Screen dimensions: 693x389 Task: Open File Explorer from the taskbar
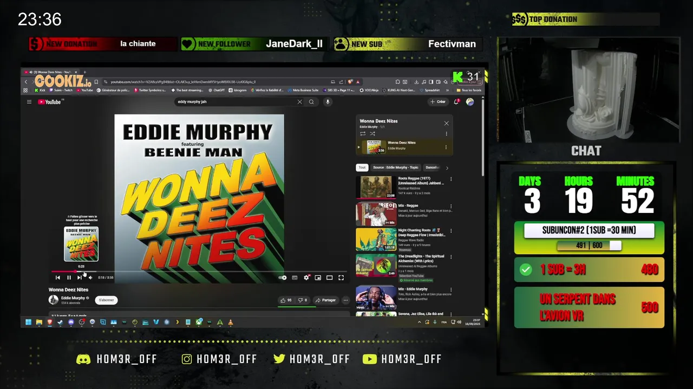pyautogui.click(x=39, y=323)
